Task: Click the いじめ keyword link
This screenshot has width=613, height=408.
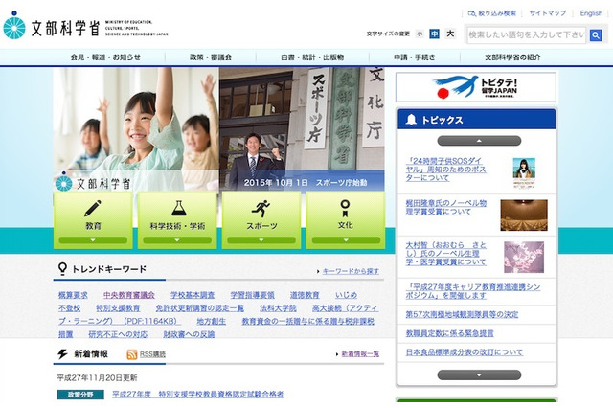Action: point(346,295)
